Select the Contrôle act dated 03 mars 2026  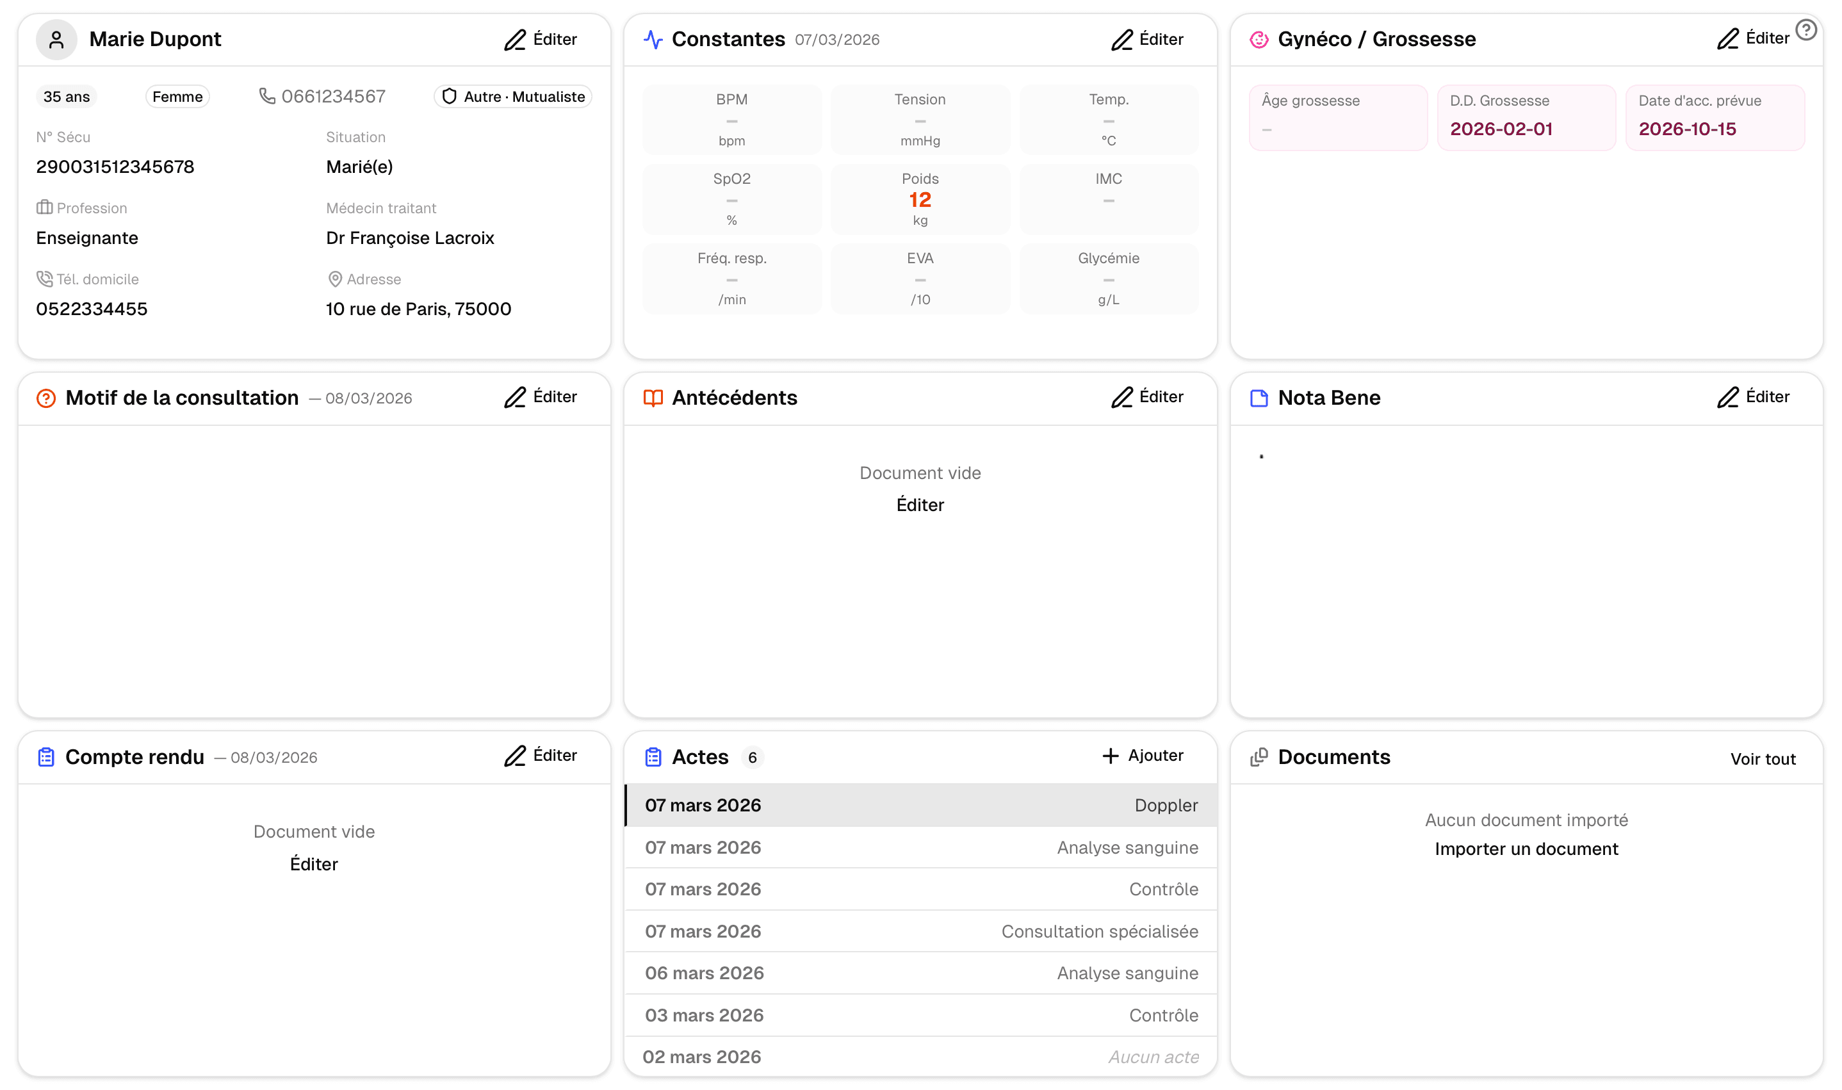(920, 1015)
